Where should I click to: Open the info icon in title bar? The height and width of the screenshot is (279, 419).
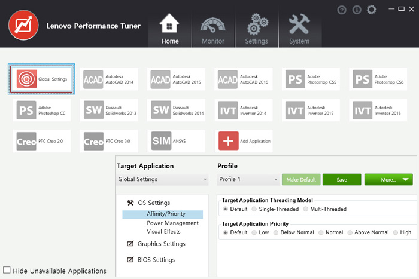point(357,10)
